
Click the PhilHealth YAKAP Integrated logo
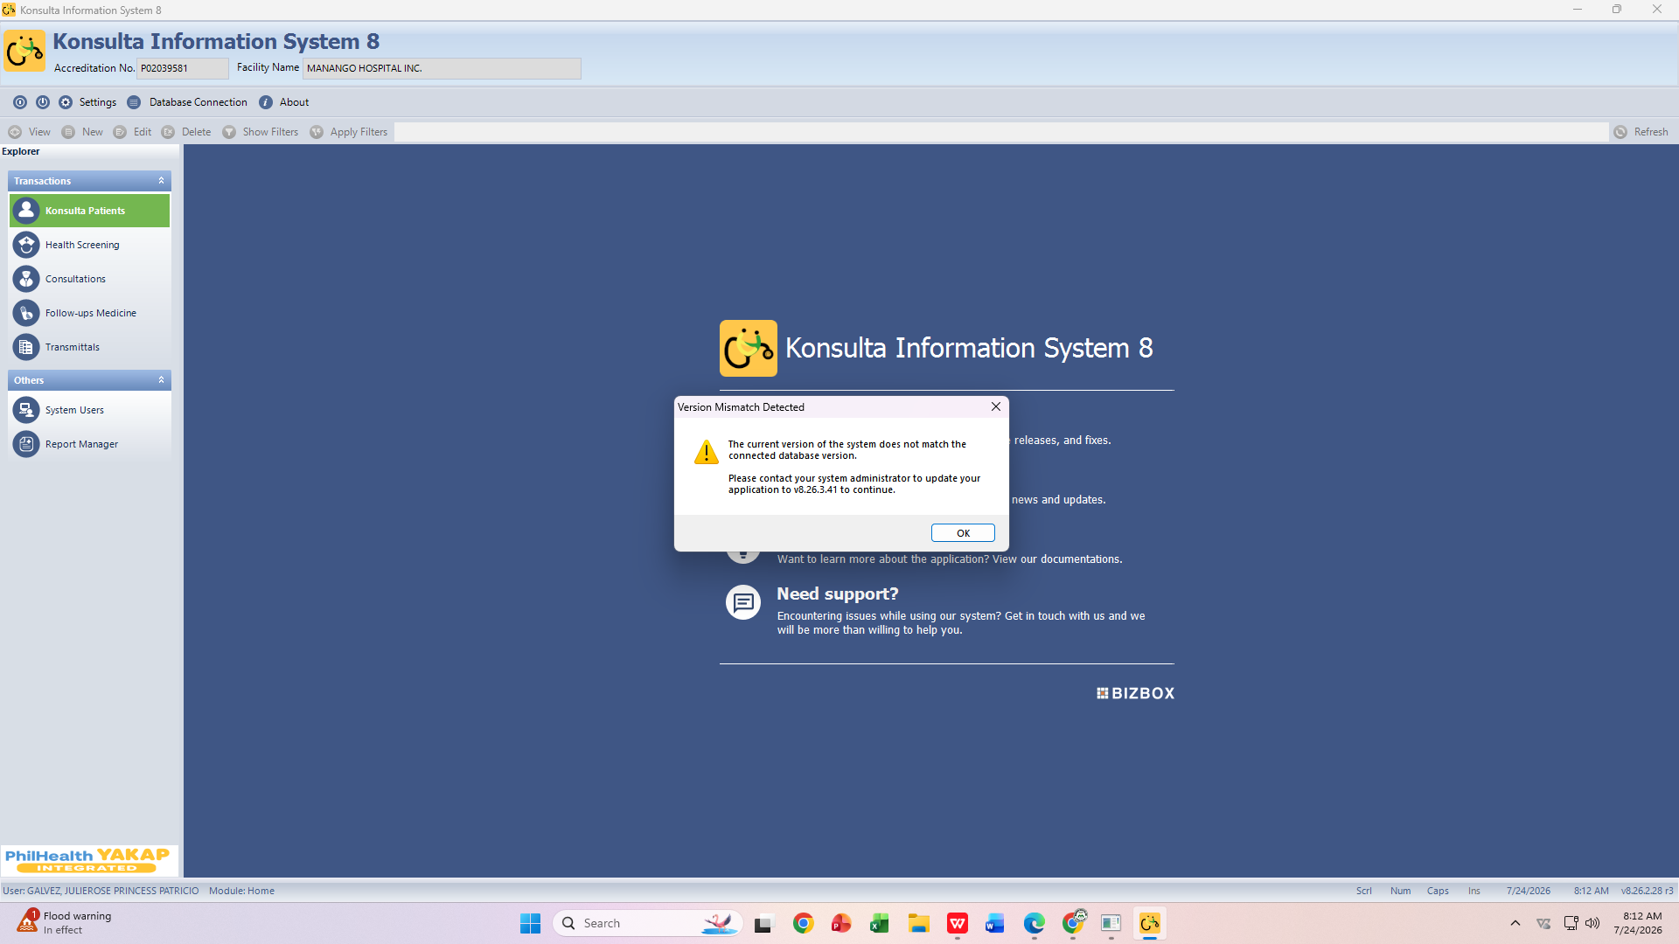88,860
